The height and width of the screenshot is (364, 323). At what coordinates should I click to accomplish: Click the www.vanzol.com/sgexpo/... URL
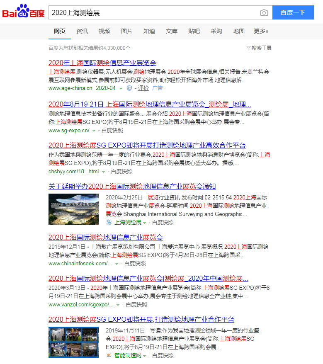click(81, 305)
